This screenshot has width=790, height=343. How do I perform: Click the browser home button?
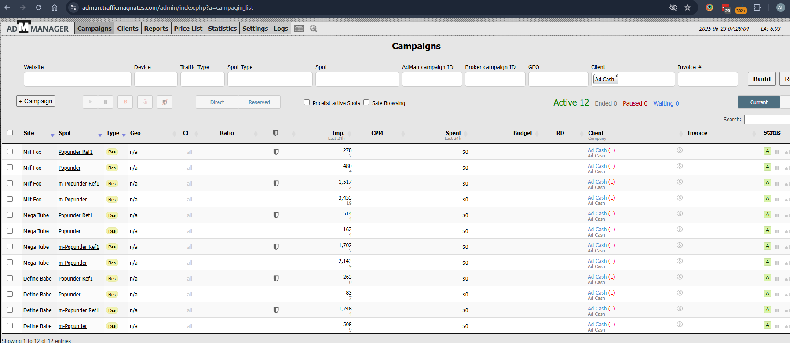[55, 7]
